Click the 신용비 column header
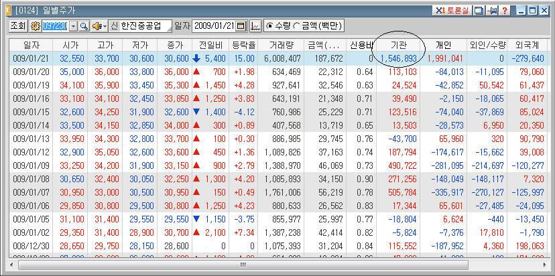Screen dimensions: 555x276 [361, 45]
